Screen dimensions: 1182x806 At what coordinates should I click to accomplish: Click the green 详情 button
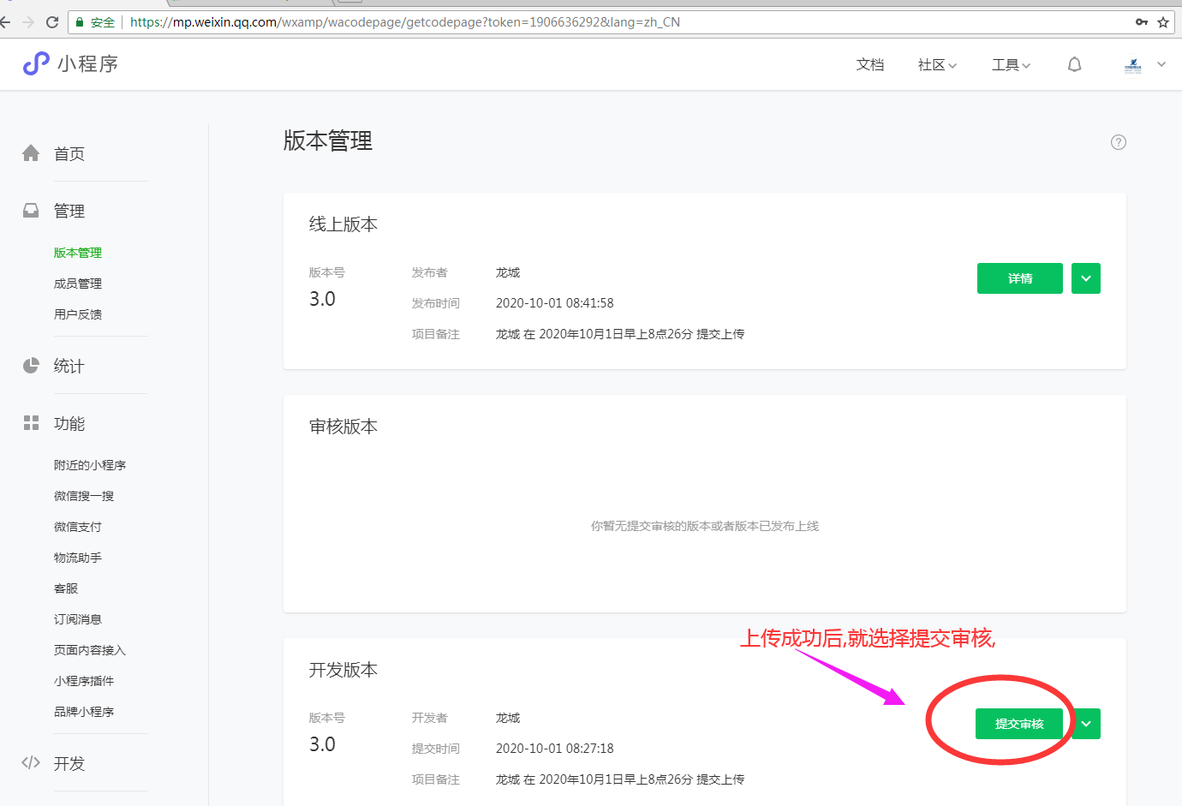pyautogui.click(x=1019, y=278)
